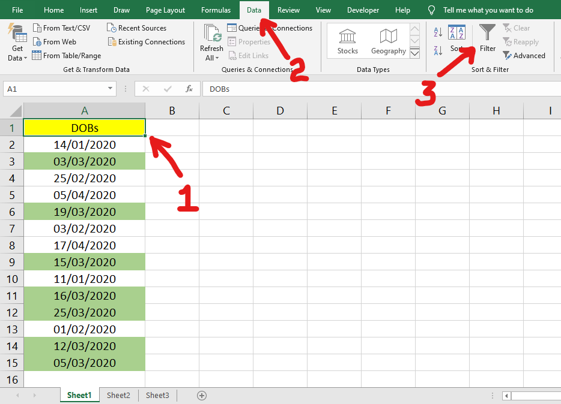
Task: Switch to Sheet2 tab
Action: pyautogui.click(x=118, y=395)
